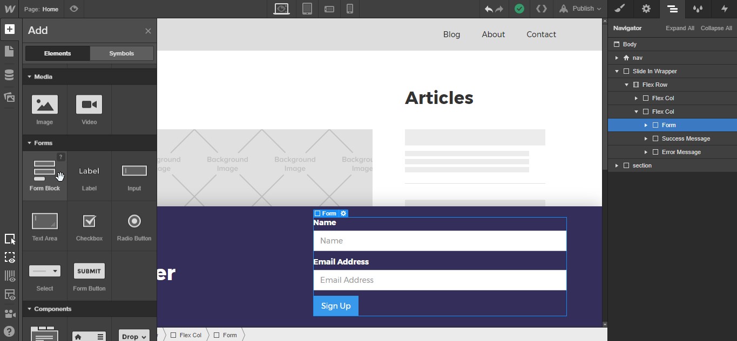Switch to tablet viewport
Viewport: 737px width, 341px height.
[x=307, y=9]
